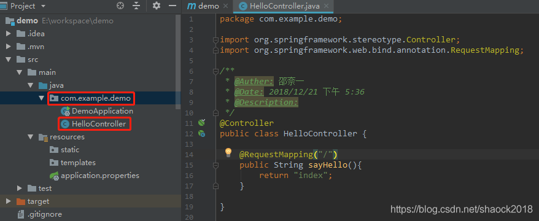Open Project panel settings gear
Viewport: 539px width, 221px height.
click(x=157, y=6)
